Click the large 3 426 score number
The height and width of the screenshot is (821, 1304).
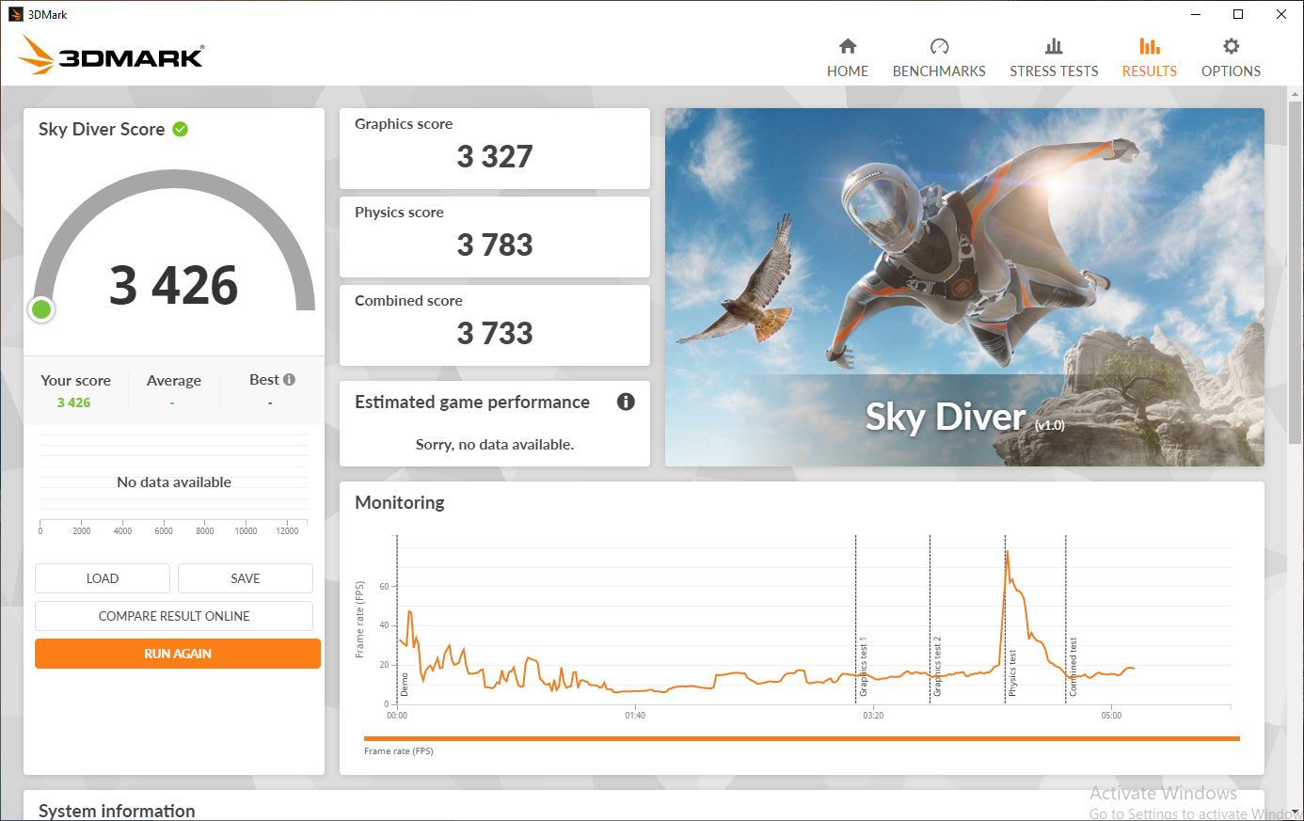click(174, 285)
